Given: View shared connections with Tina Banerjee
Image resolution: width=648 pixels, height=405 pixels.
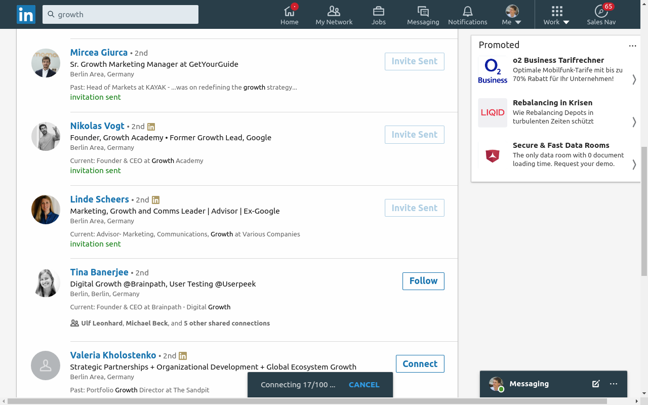Looking at the screenshot, I should coord(175,323).
